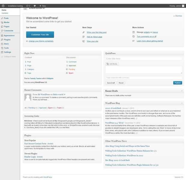Click the Users menu icon
Viewport: 186px width, 180px height.
pos(2,44)
